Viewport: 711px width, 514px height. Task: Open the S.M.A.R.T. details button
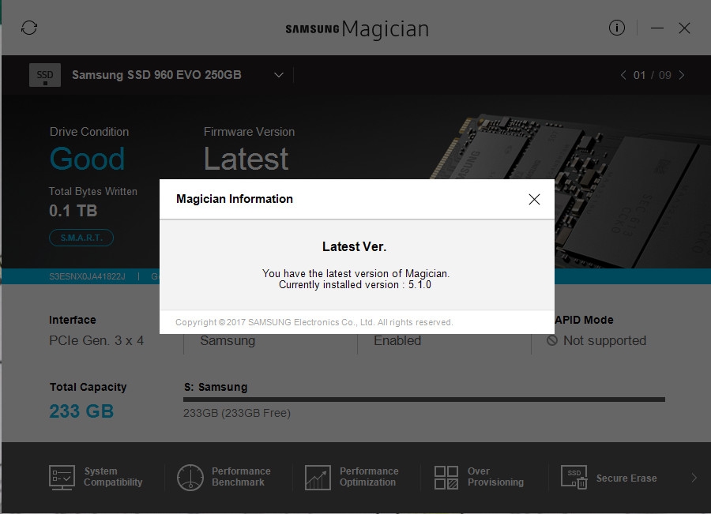[x=81, y=238]
